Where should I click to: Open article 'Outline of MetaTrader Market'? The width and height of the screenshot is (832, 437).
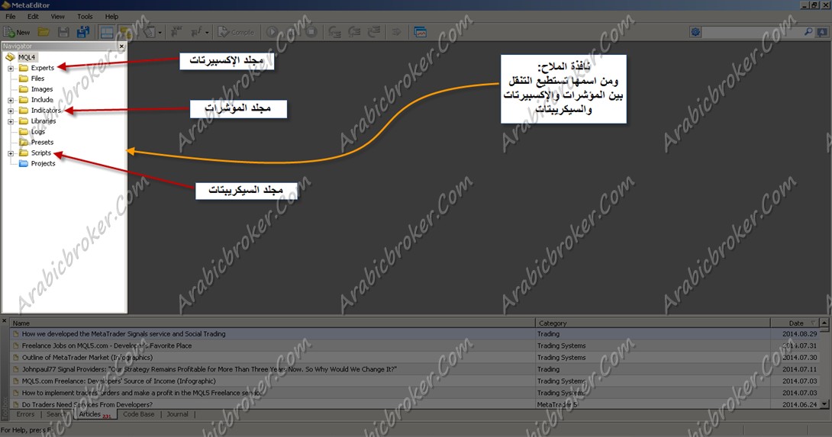[x=87, y=358]
